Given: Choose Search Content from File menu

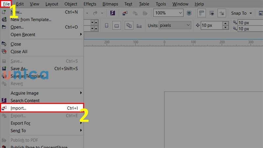Looking at the screenshot, I should [x=42, y=101].
